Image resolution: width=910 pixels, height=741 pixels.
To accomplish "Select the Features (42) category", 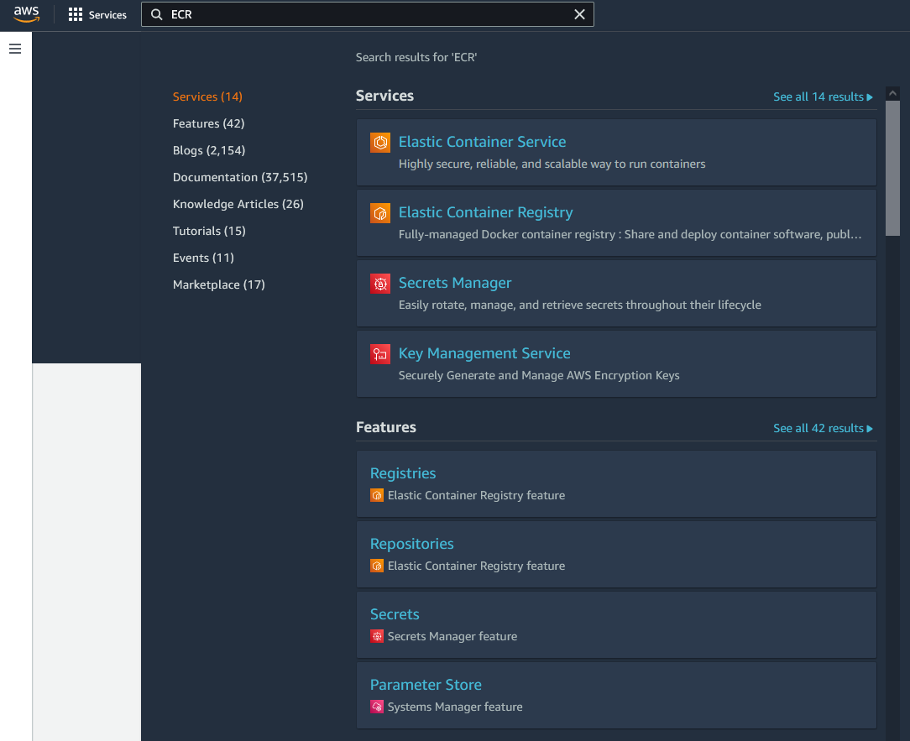I will click(208, 123).
